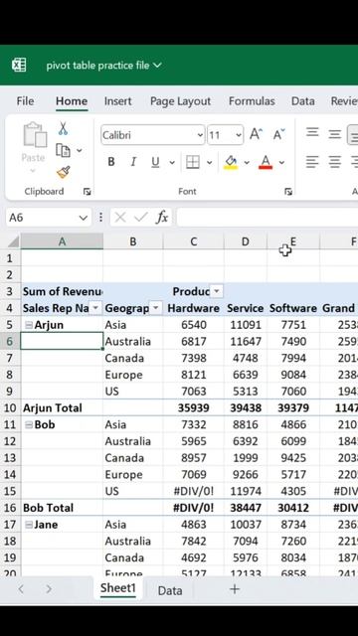The image size is (358, 636).
Task: Increase font size with large A icon
Action: 257,134
